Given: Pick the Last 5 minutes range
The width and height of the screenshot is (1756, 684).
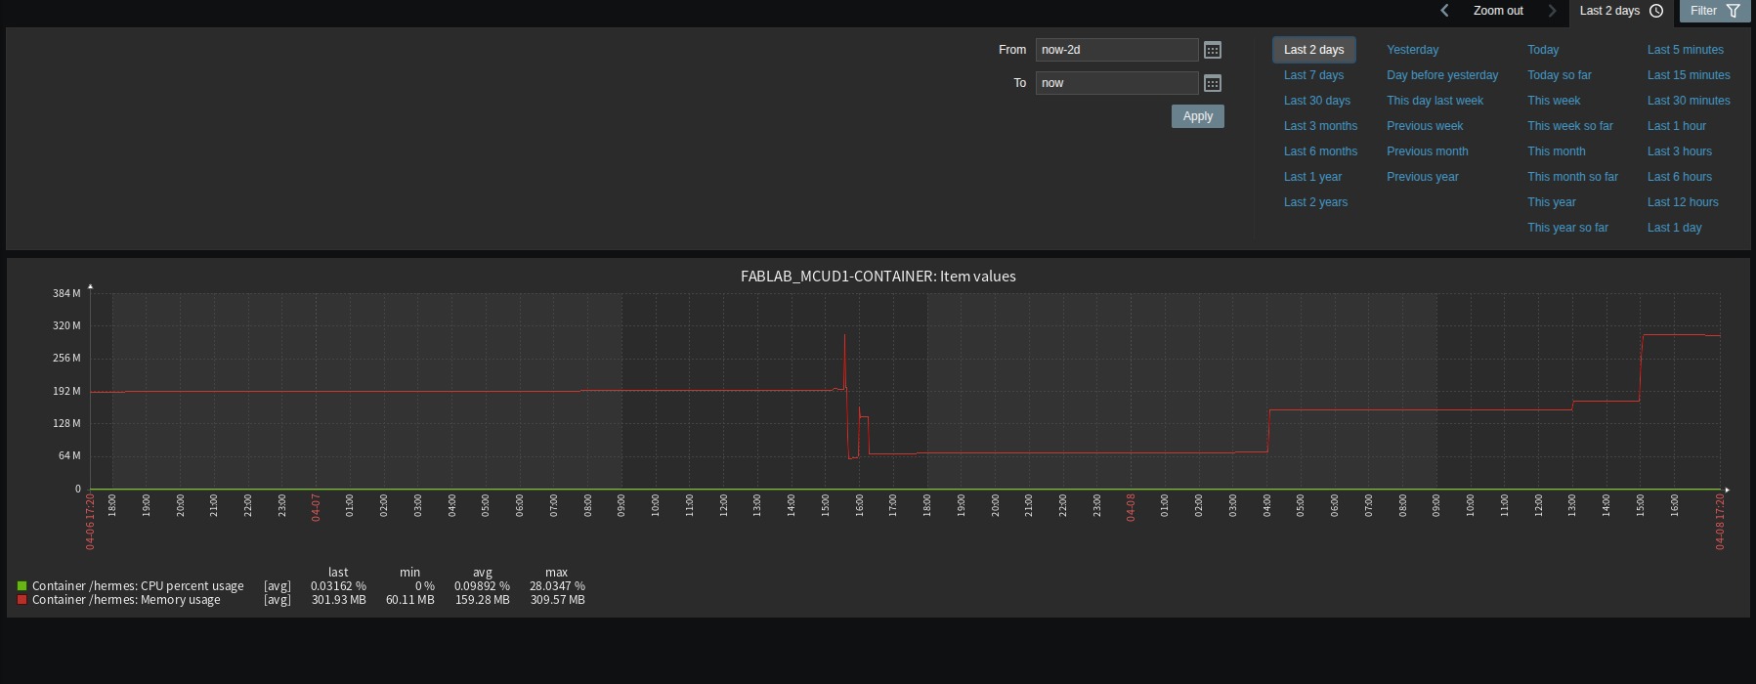Looking at the screenshot, I should [x=1685, y=50].
